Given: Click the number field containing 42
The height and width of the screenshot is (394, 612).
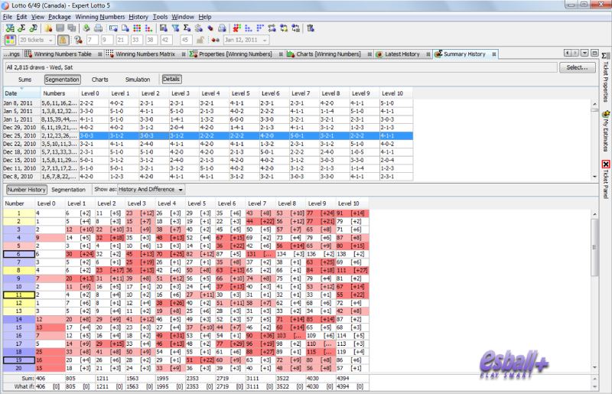Looking at the screenshot, I should (166, 40).
